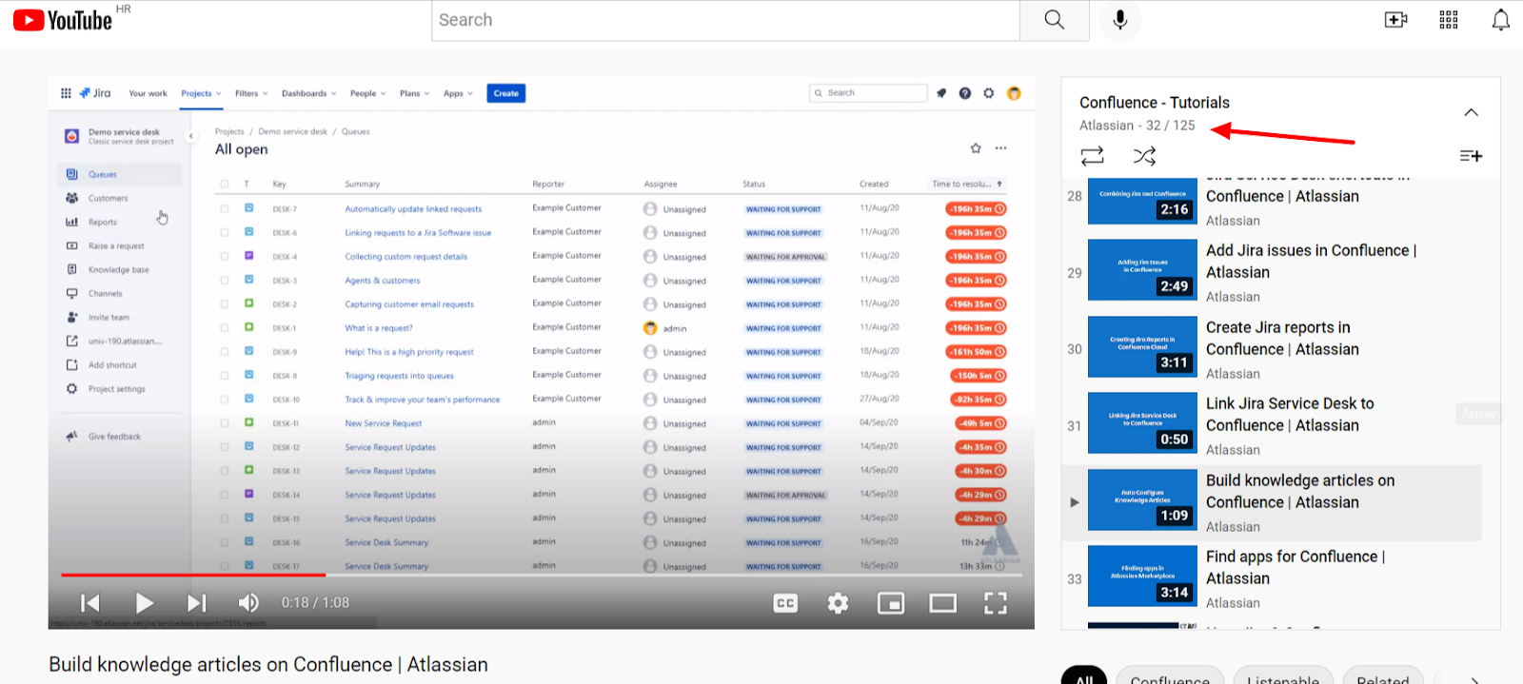Click the red video progress bar
This screenshot has width=1523, height=684.
pyautogui.click(x=193, y=575)
